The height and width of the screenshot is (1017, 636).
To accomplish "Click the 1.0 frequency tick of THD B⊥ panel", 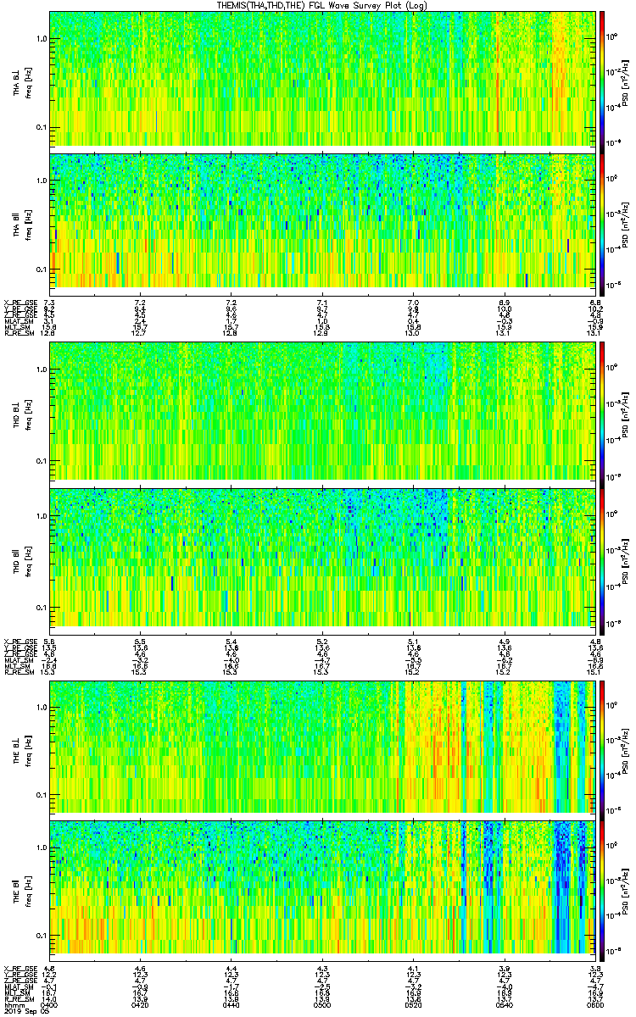I will 42,371.
